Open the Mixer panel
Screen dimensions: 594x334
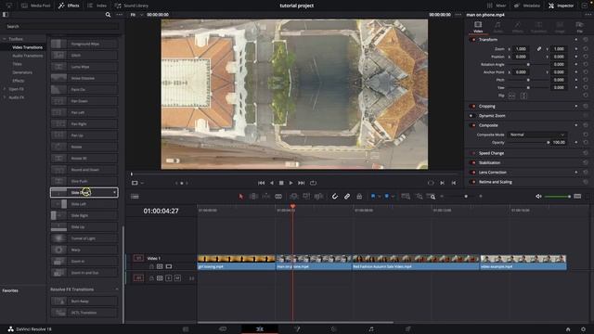(x=496, y=6)
